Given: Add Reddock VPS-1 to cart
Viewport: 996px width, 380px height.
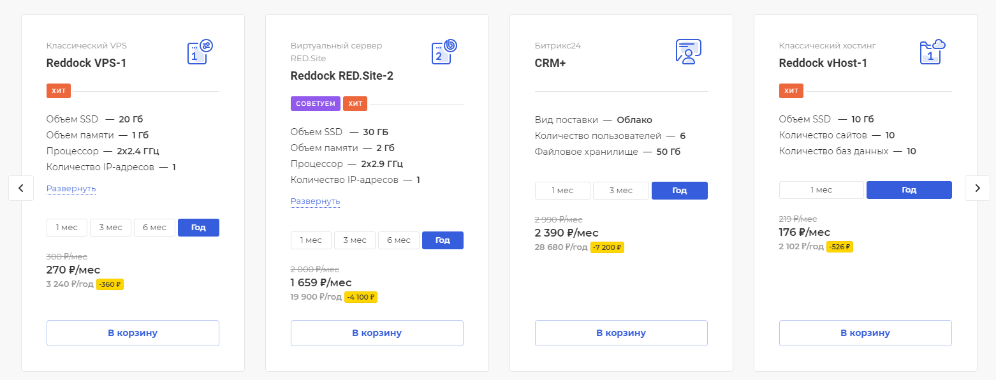Looking at the screenshot, I should 133,333.
